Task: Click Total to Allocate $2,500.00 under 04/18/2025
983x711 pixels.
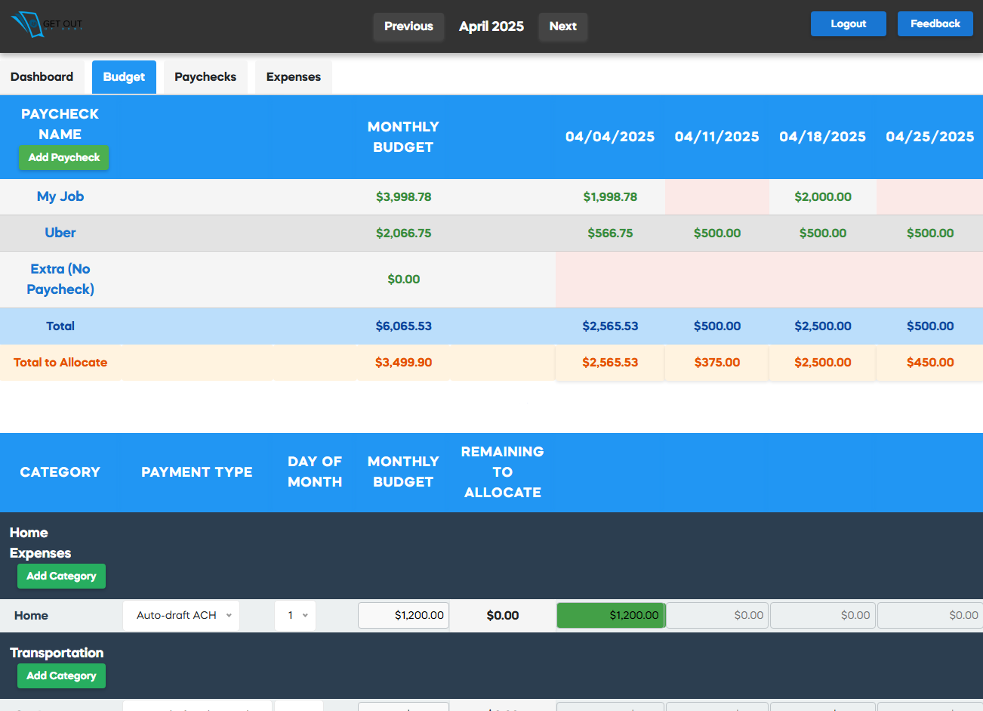Action: coord(823,363)
